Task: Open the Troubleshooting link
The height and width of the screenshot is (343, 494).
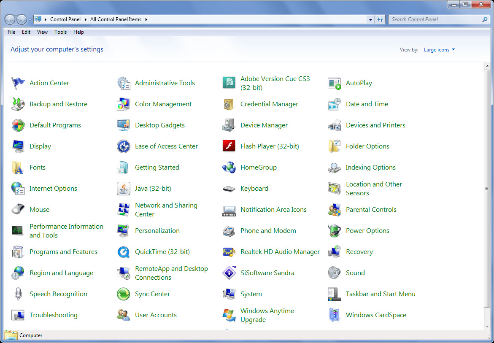Action: 53,315
